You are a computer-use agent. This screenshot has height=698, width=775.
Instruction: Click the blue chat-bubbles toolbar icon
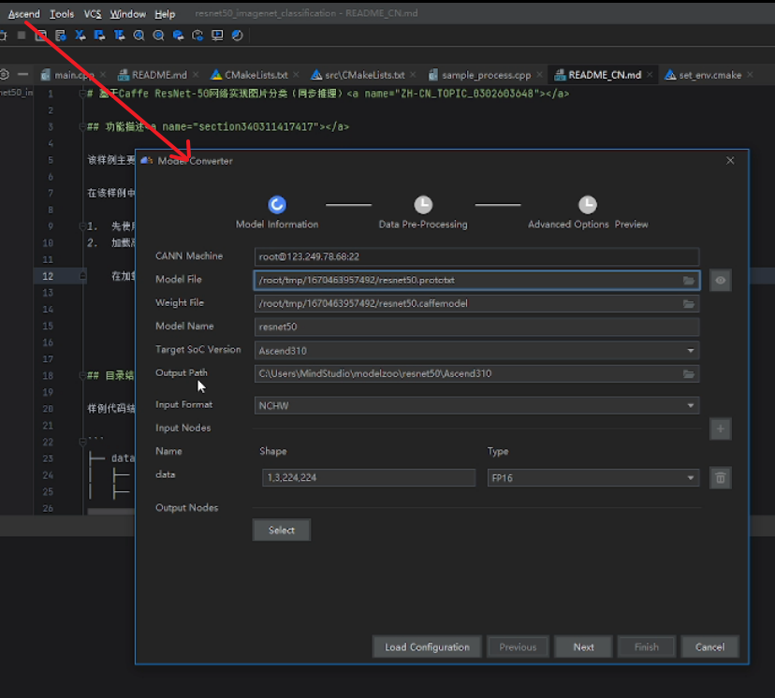click(x=178, y=35)
